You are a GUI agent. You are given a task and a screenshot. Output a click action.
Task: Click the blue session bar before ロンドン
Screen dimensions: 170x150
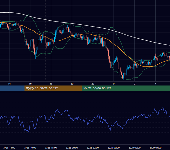click(x=12, y=88)
